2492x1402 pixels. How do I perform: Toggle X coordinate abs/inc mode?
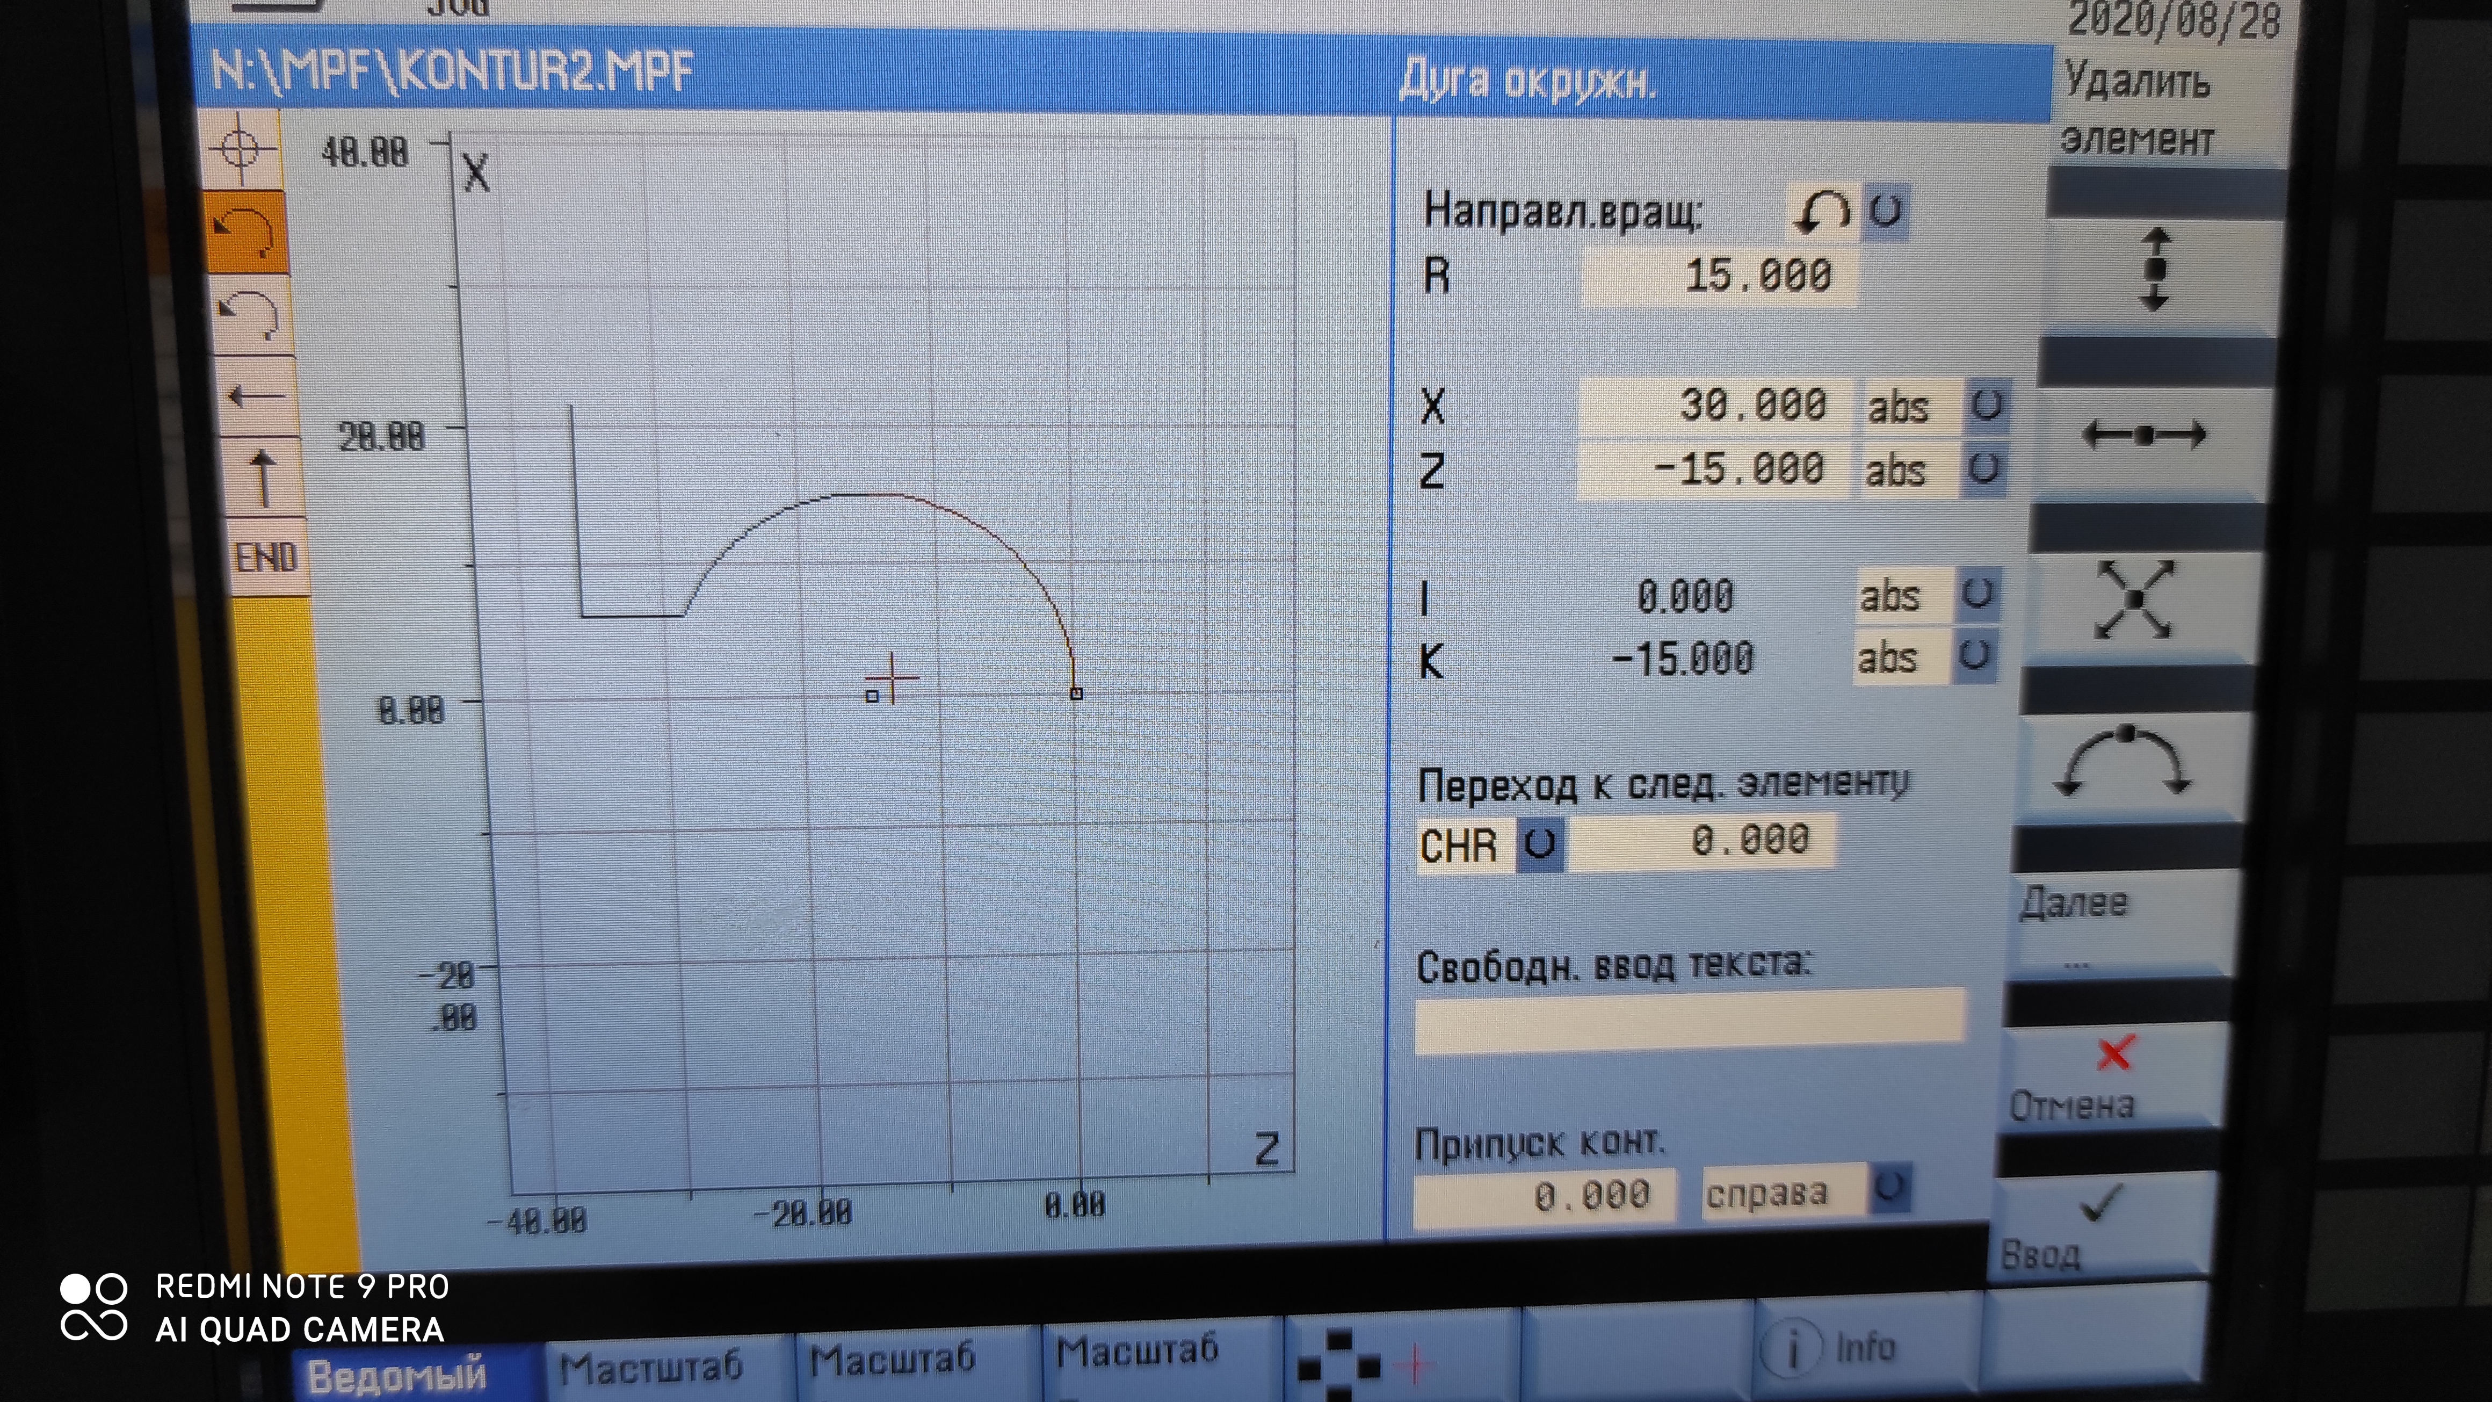[x=1986, y=406]
